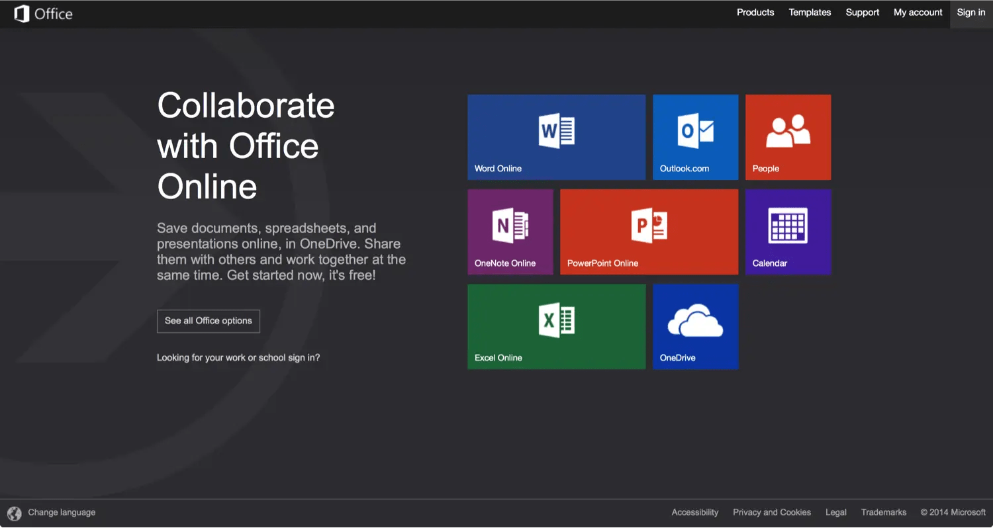Screen dimensions: 993x528
Task: Open the Products menu
Action: pos(755,13)
